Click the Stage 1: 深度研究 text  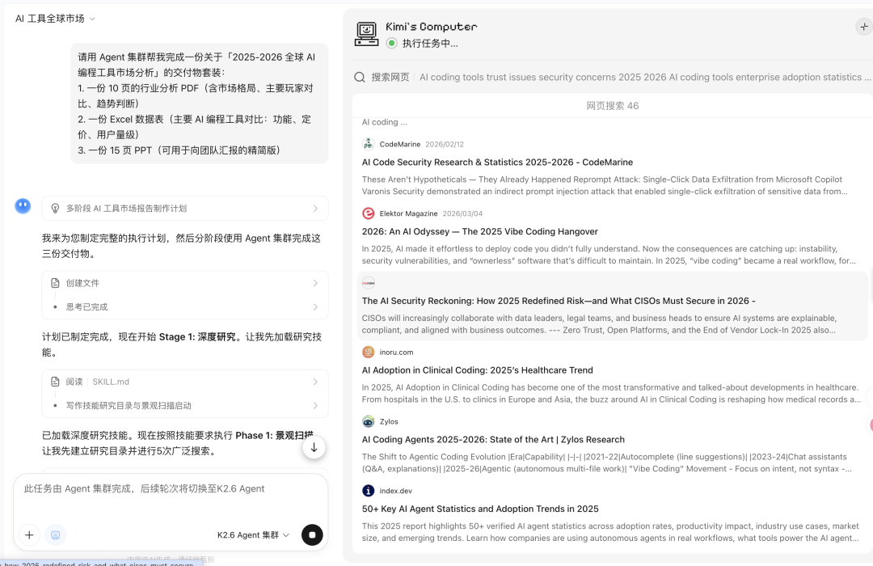198,336
